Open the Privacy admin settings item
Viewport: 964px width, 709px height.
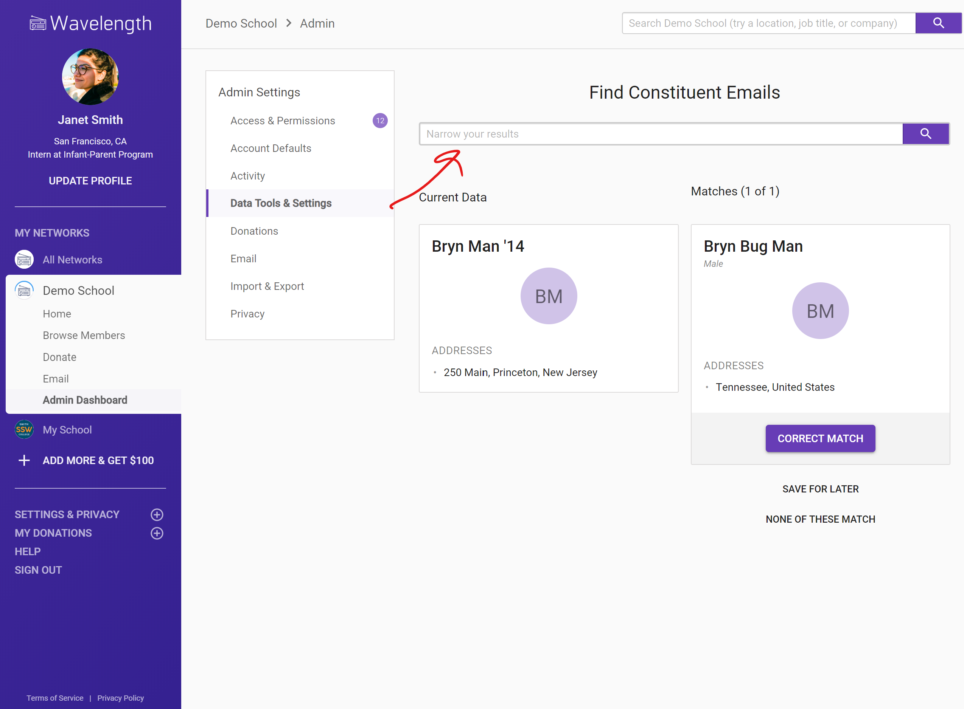click(x=247, y=314)
